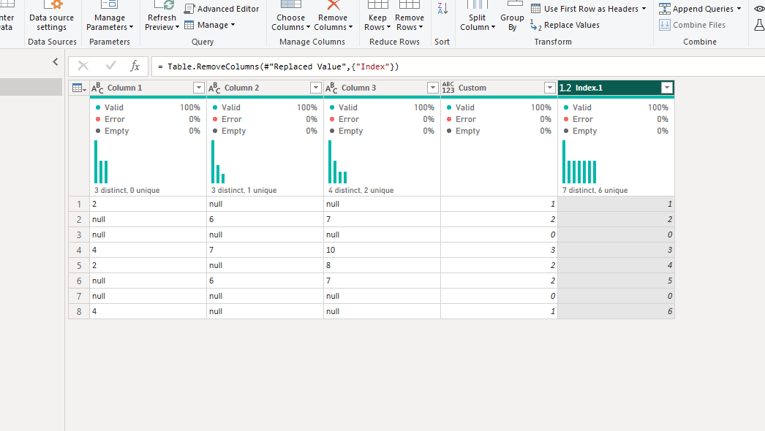
Task: Open the Advanced Editor
Action: point(222,9)
